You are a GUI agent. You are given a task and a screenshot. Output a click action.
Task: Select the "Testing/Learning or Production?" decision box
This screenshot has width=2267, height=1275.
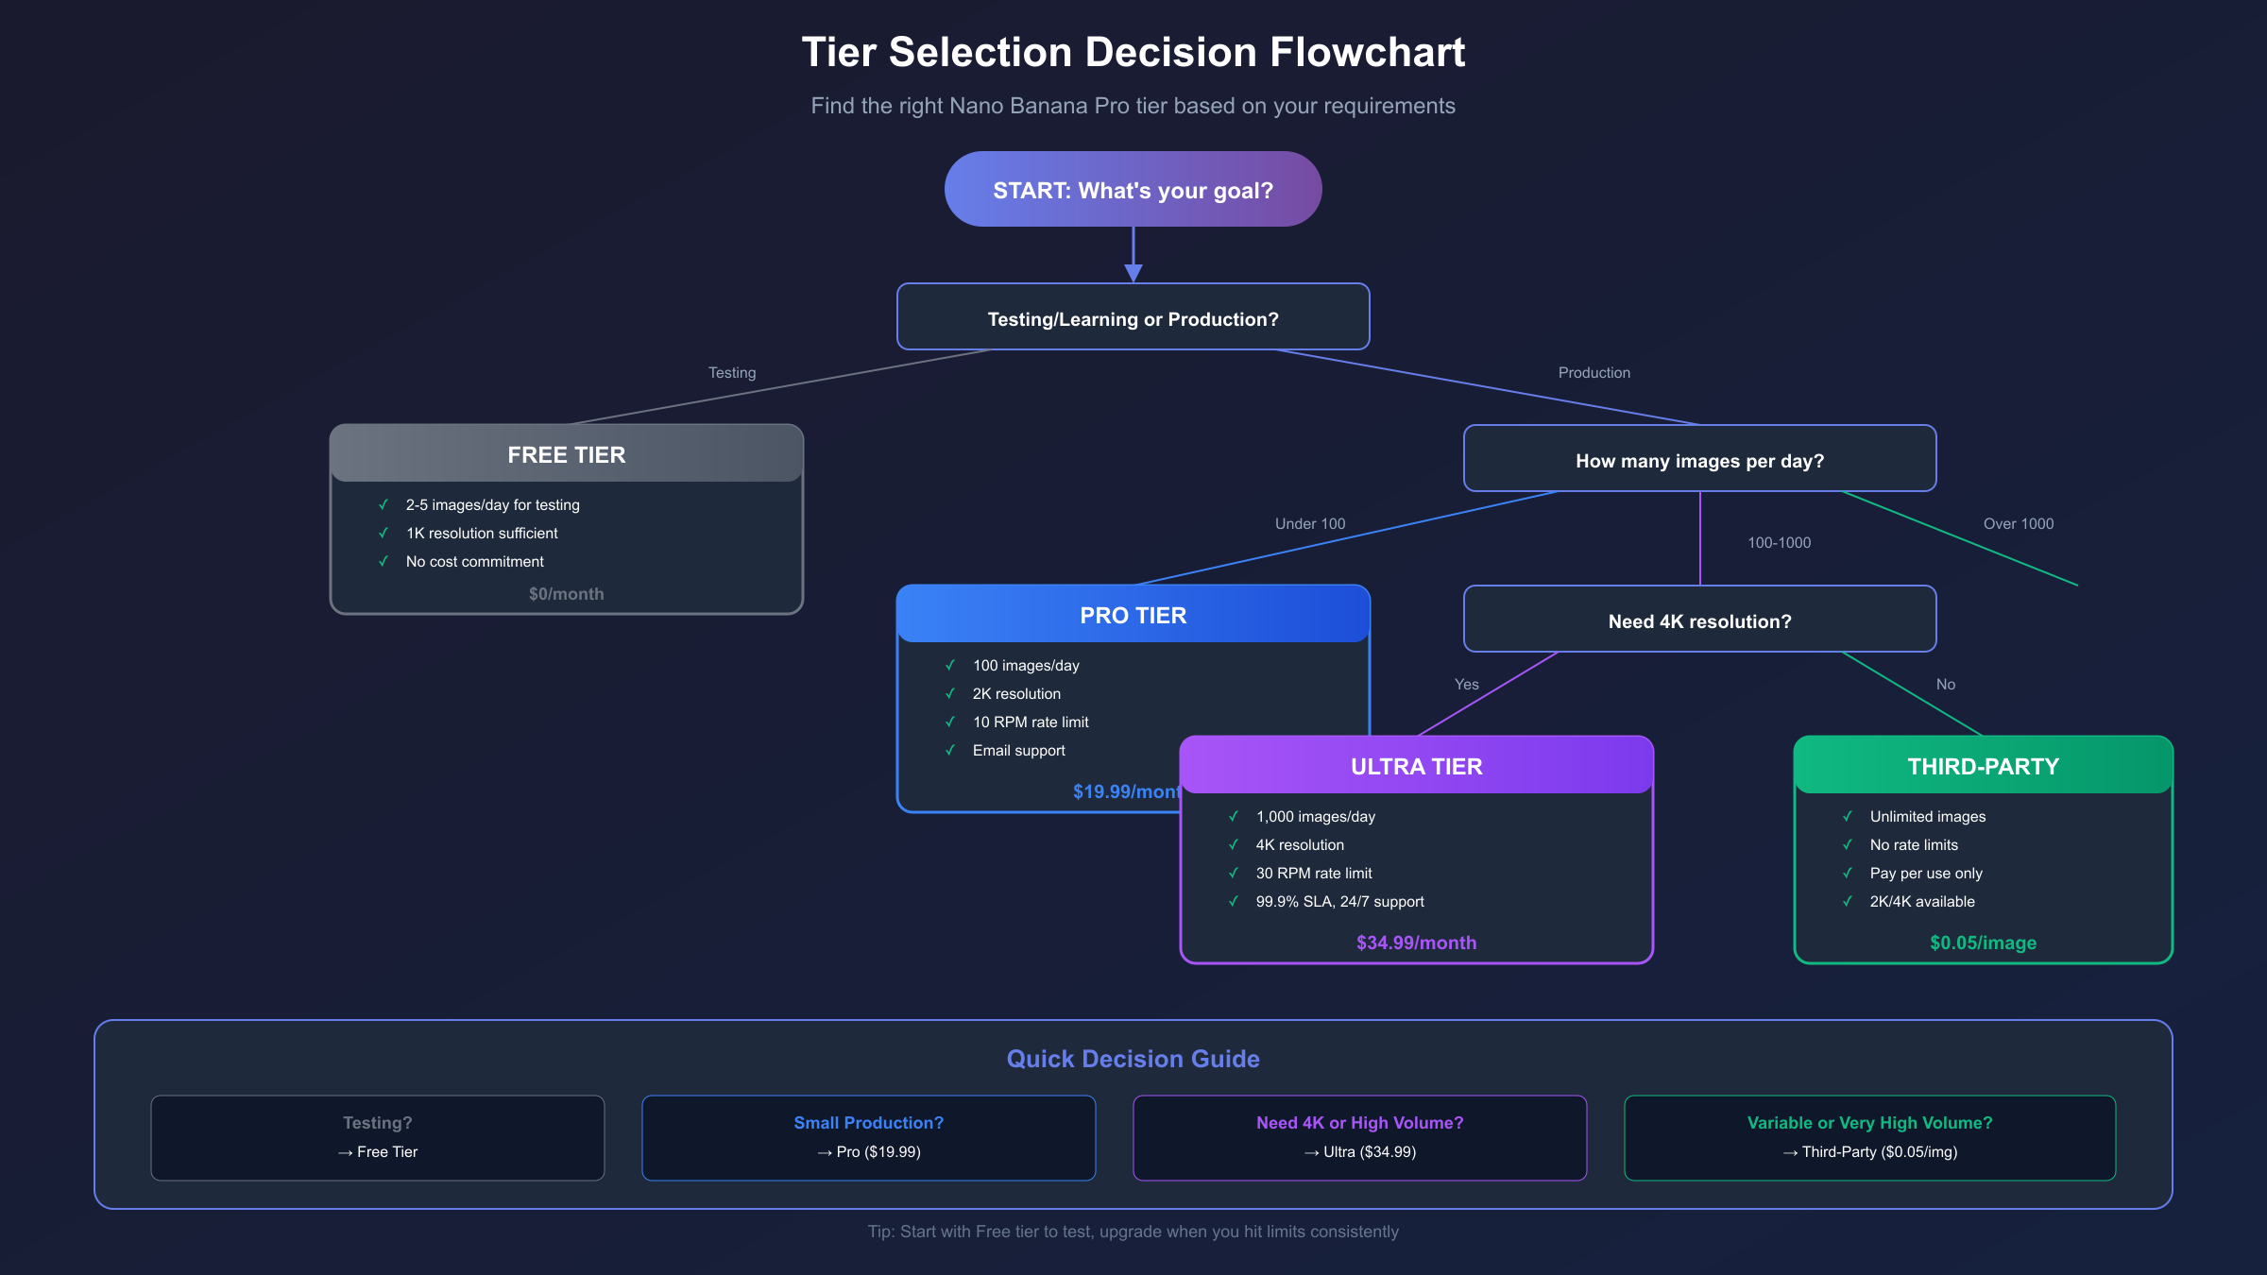[x=1133, y=317]
